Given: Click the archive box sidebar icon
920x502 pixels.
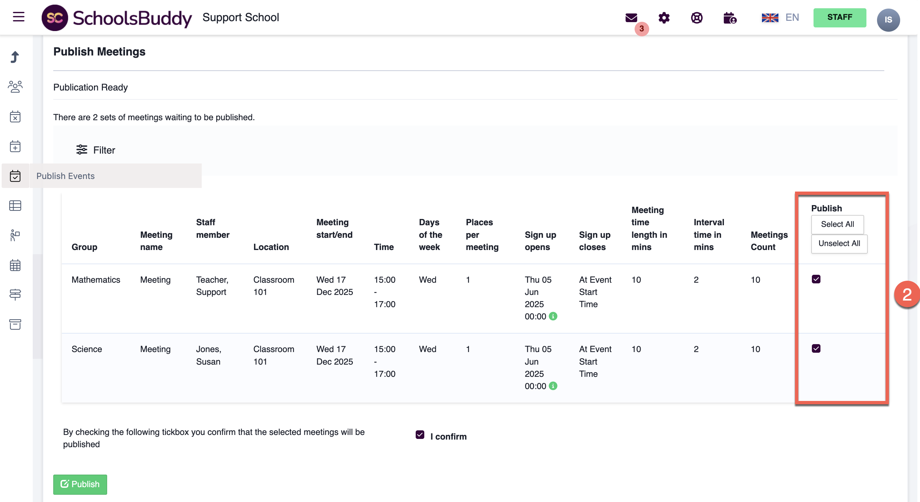Looking at the screenshot, I should (x=15, y=324).
